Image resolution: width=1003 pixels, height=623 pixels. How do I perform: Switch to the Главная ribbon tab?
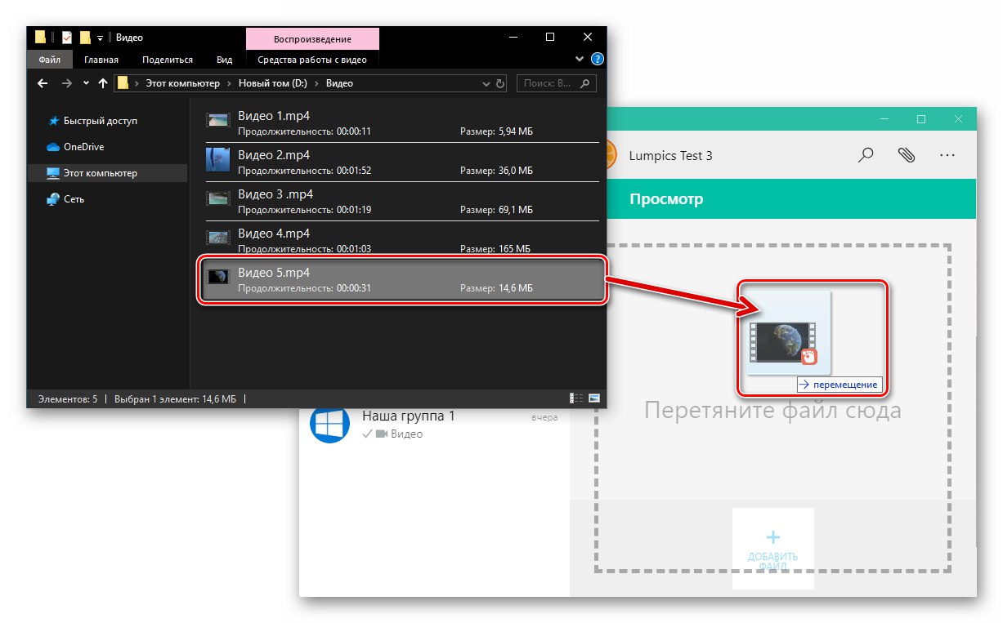tap(101, 60)
